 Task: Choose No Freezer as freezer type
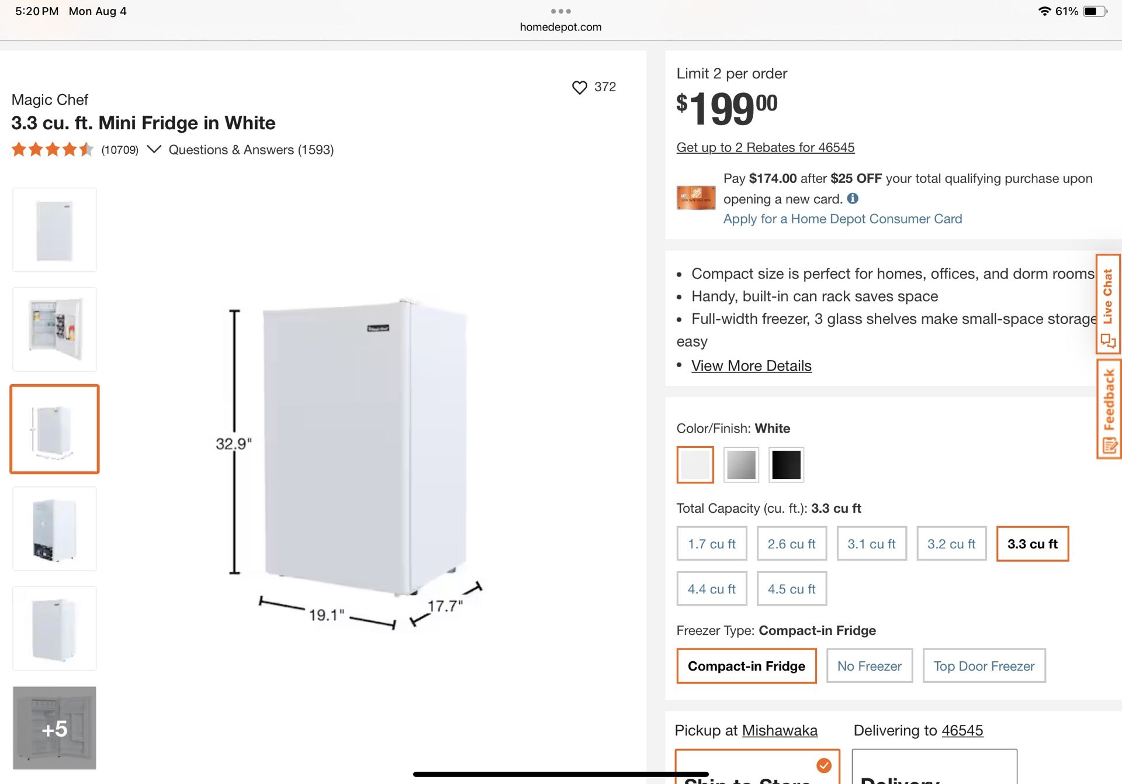click(x=869, y=666)
